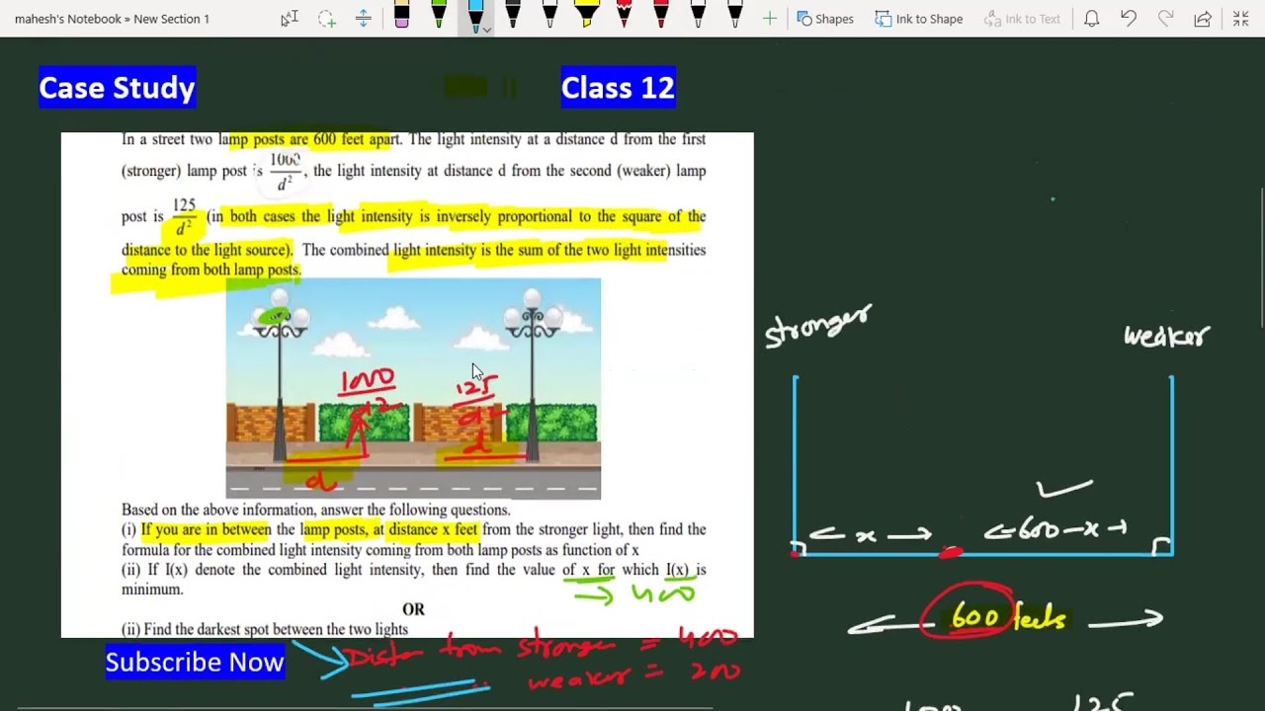The width and height of the screenshot is (1265, 711).
Task: Activate the Insert Space tool
Action: click(x=364, y=18)
